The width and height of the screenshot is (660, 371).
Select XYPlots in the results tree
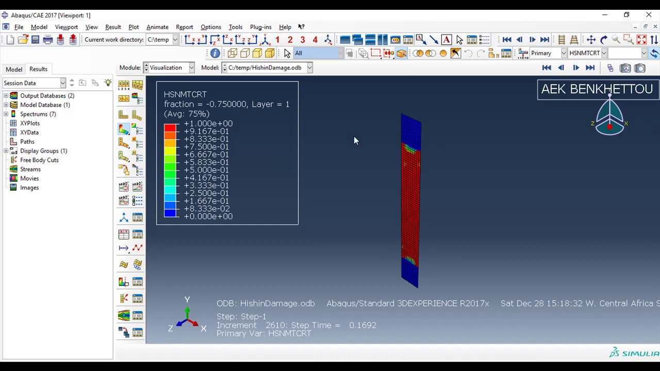point(30,123)
